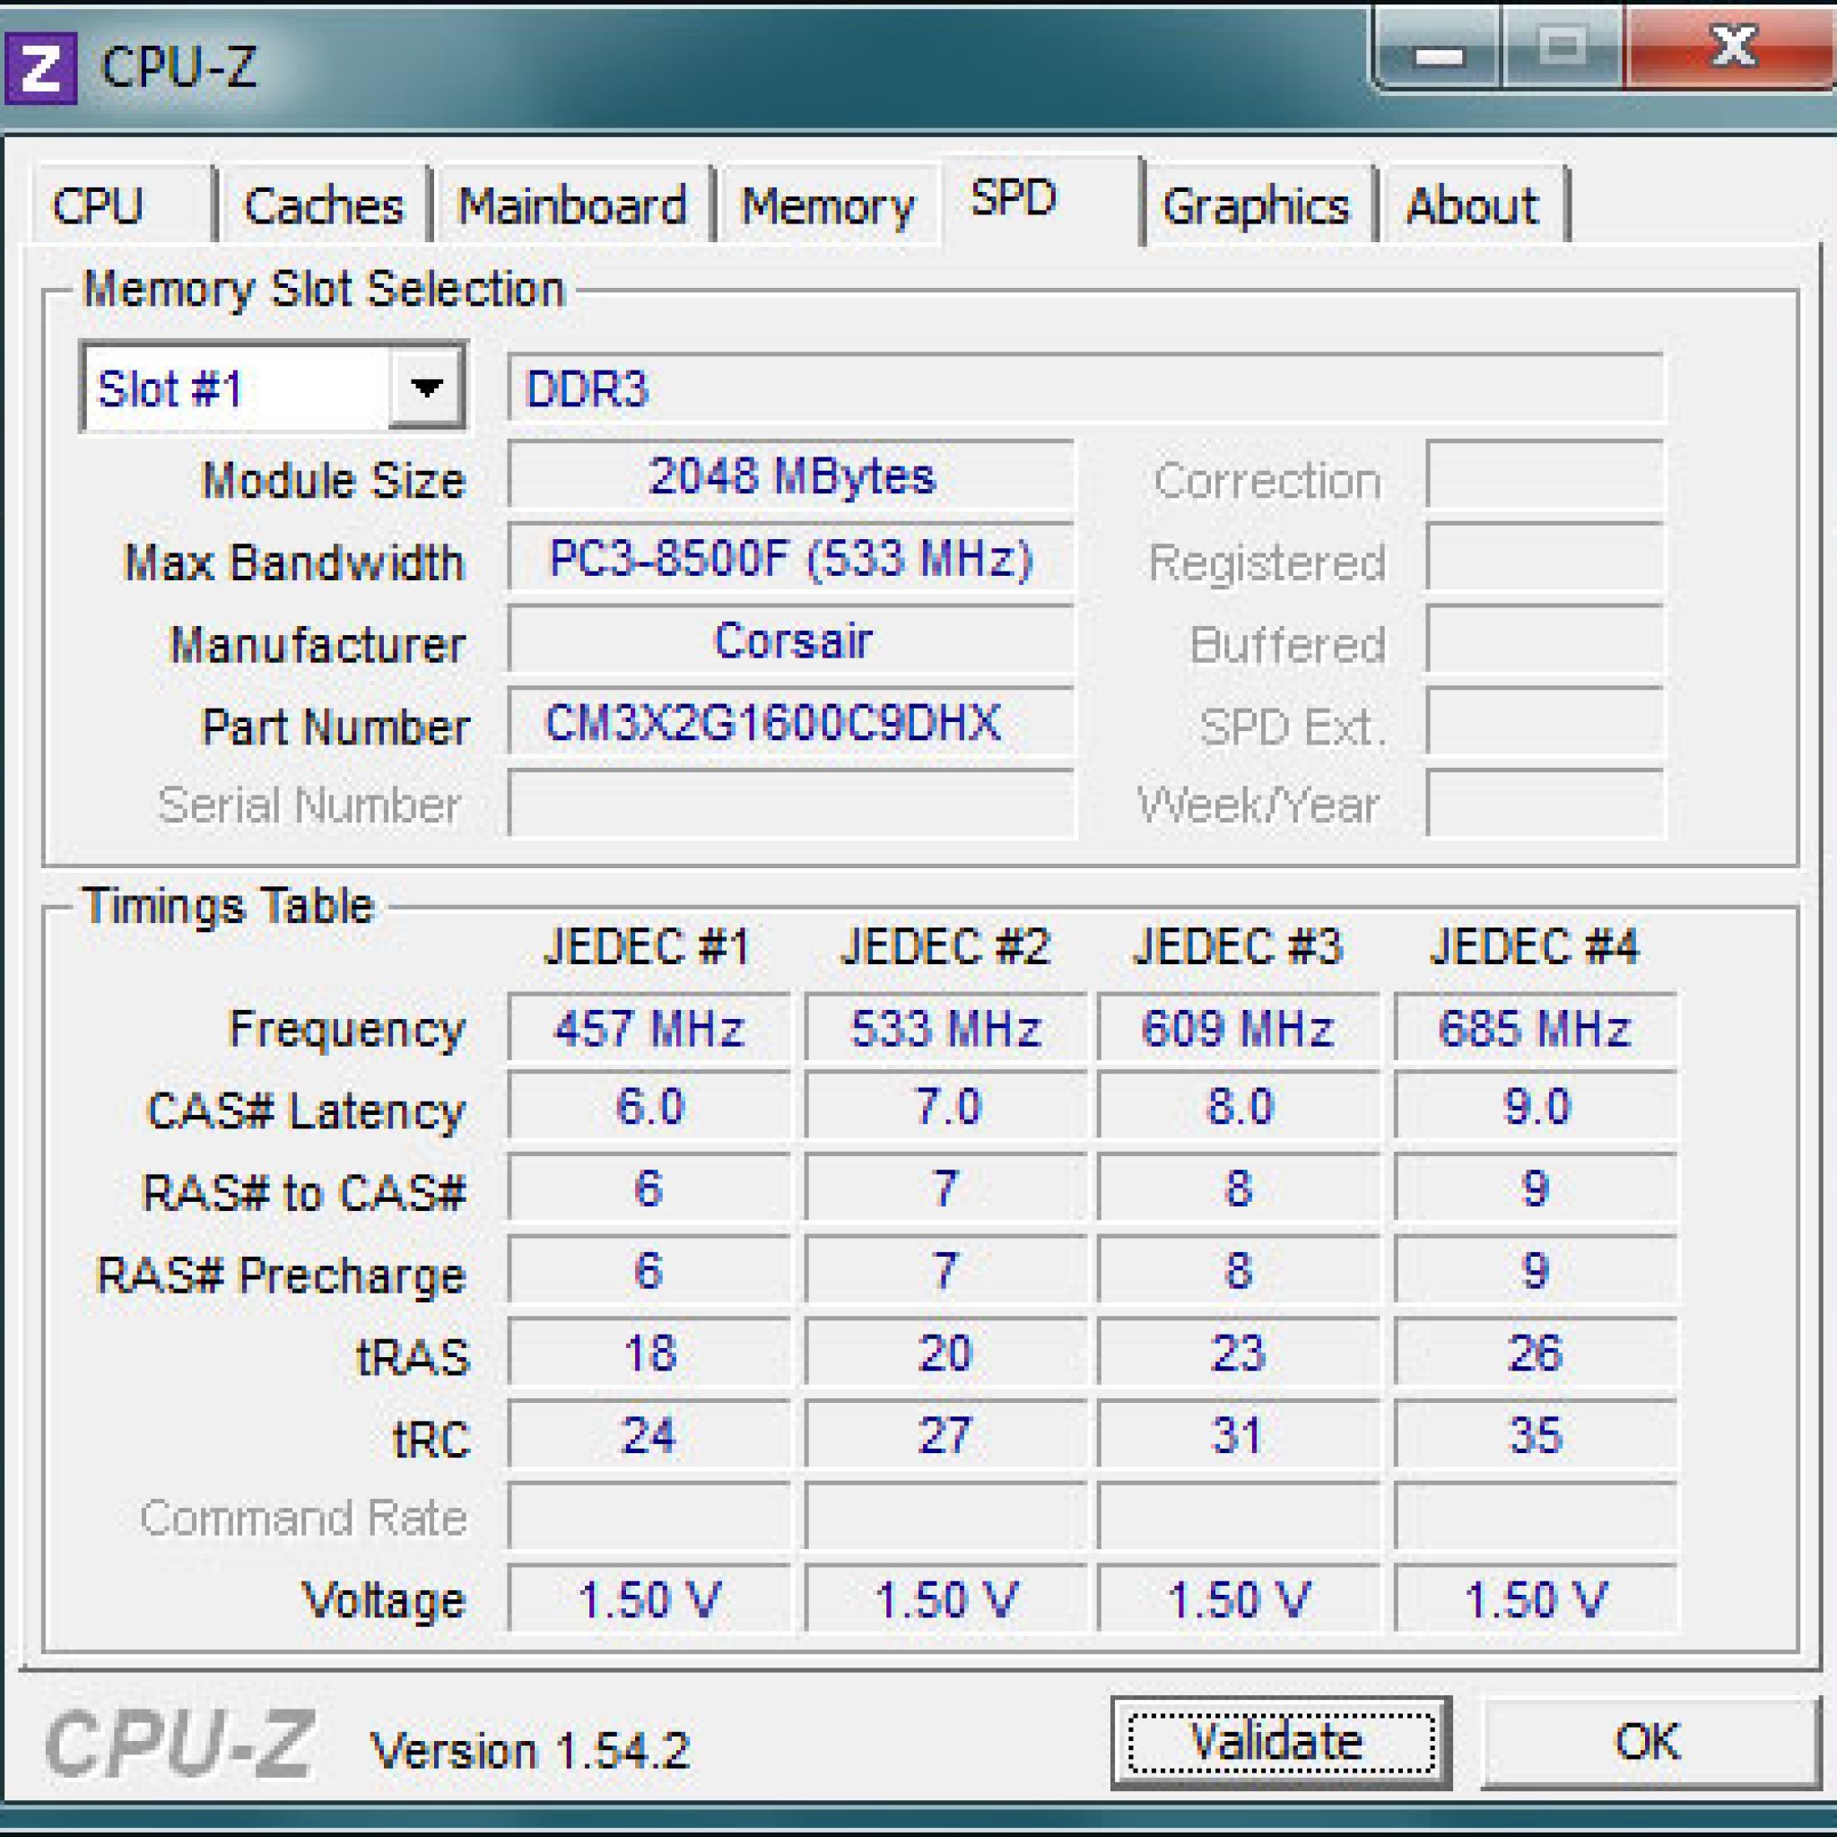
Task: Expand the memory slot dropdown arrow
Action: point(426,387)
